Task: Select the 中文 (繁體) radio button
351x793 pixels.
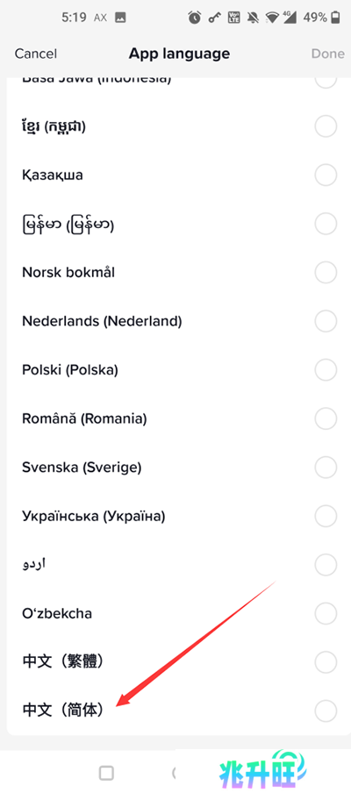Action: pos(326,661)
